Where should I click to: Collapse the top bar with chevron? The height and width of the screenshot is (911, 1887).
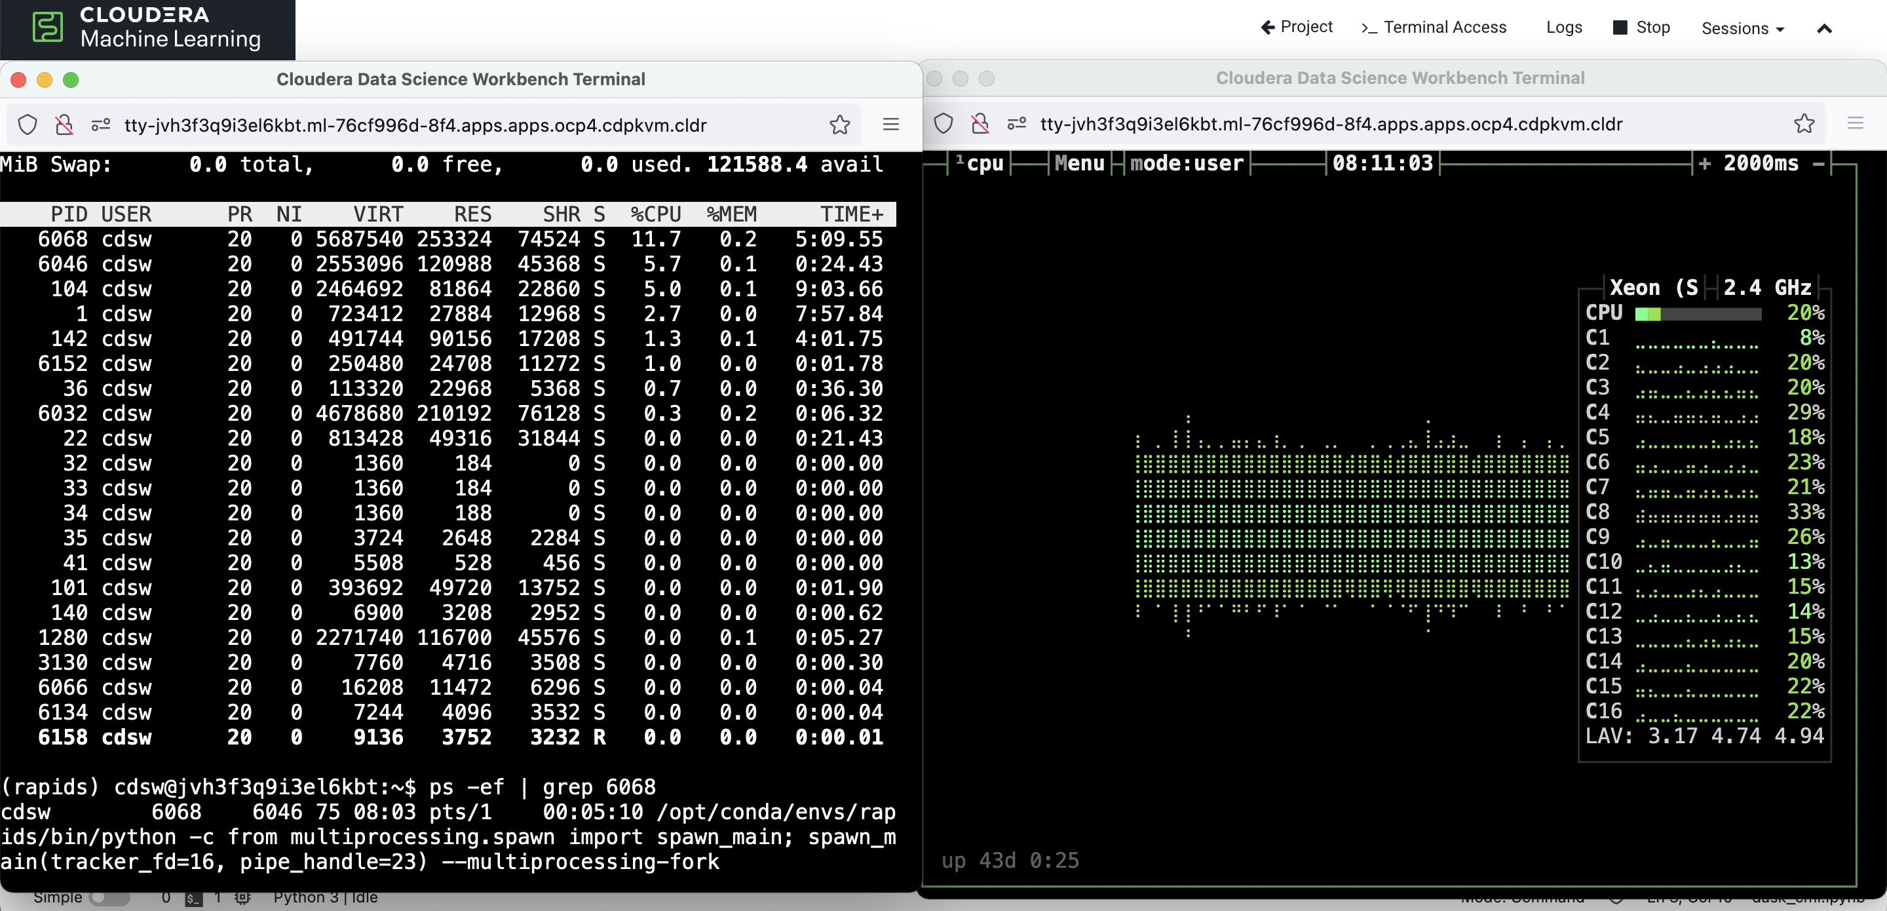tap(1824, 29)
